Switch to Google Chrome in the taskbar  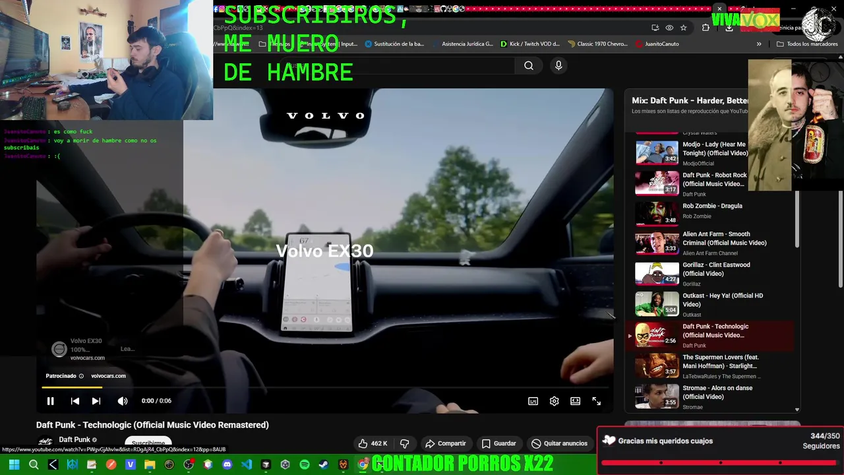(363, 464)
